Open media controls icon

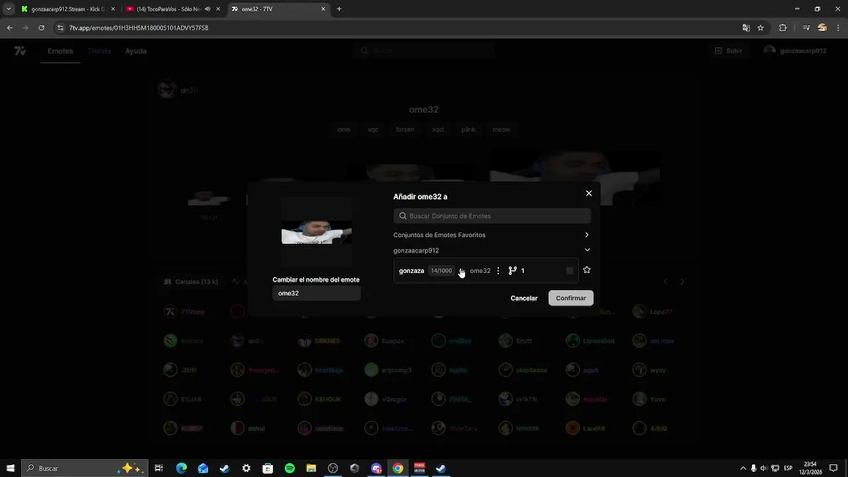pos(806,28)
